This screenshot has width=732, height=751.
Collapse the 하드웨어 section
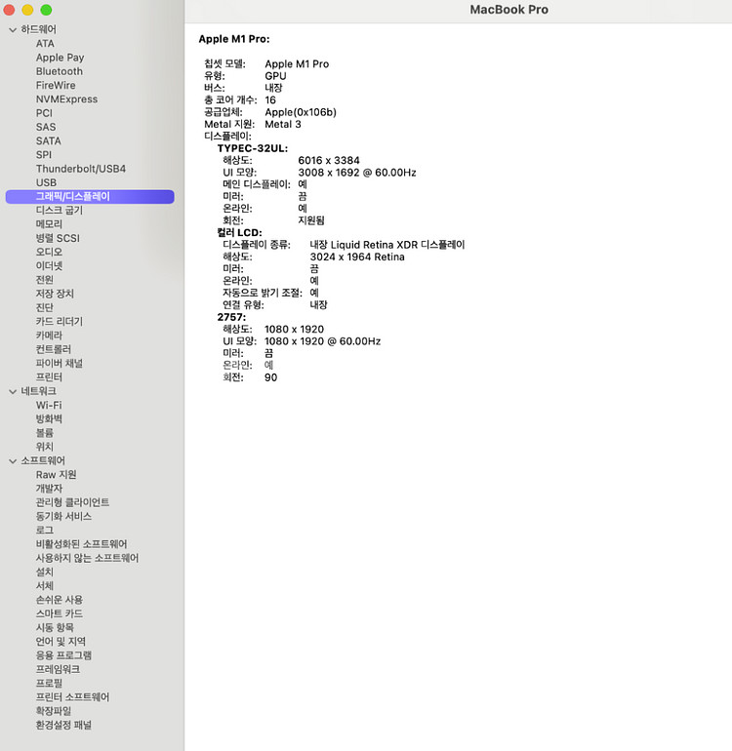coord(13,29)
